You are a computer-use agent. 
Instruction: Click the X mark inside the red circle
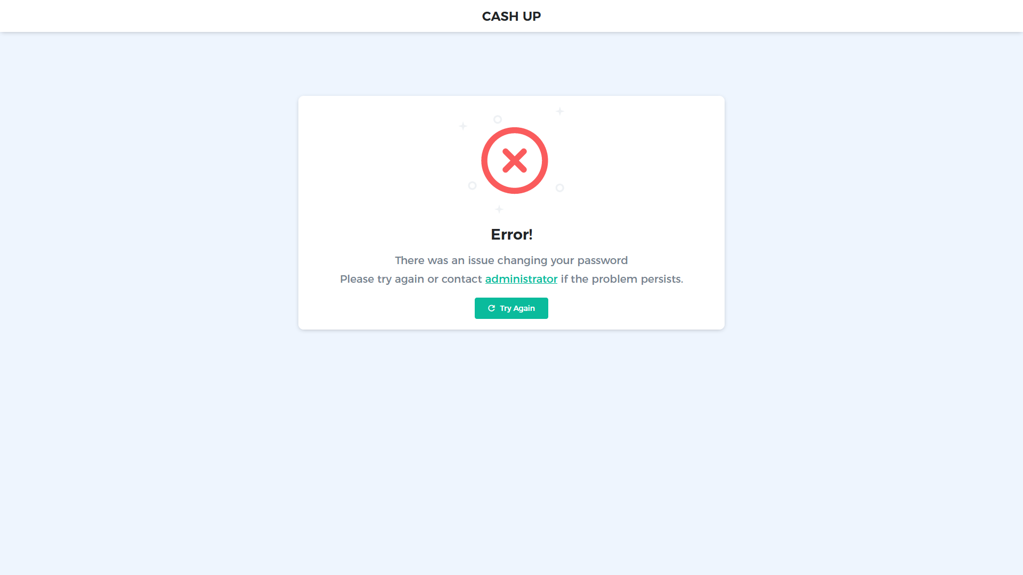(514, 160)
